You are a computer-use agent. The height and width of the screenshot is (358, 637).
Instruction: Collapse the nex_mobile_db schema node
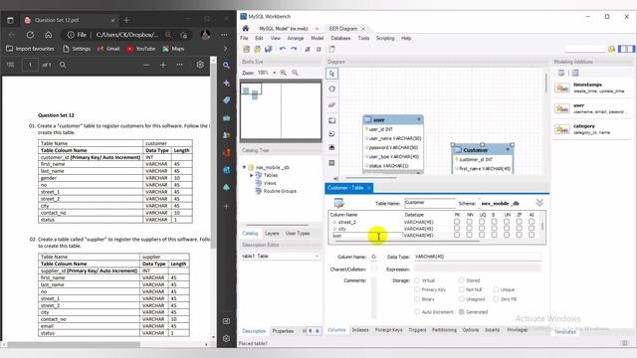click(244, 167)
